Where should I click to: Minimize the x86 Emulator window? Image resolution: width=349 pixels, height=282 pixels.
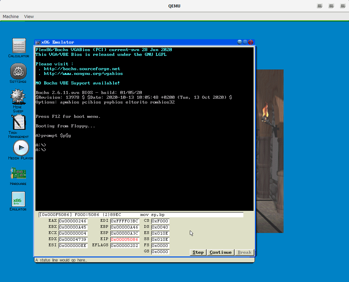point(240,42)
